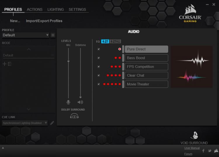Open the profile options hamburger icon

[x=53, y=35]
